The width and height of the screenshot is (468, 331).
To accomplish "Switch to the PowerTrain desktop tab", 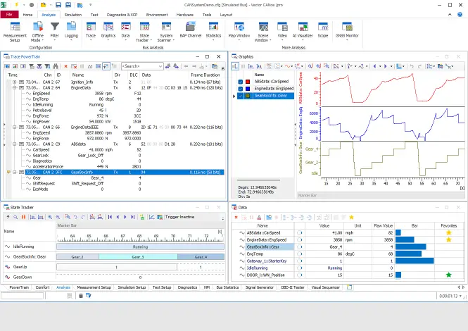I will pos(19,287).
